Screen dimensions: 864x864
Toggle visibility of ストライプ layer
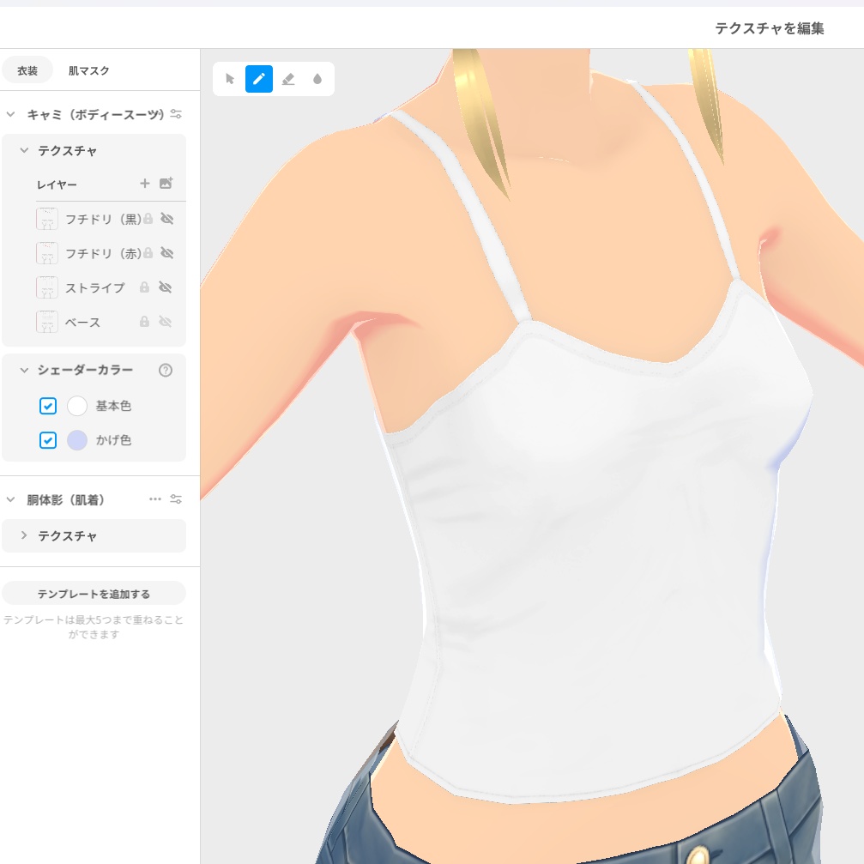(x=165, y=287)
